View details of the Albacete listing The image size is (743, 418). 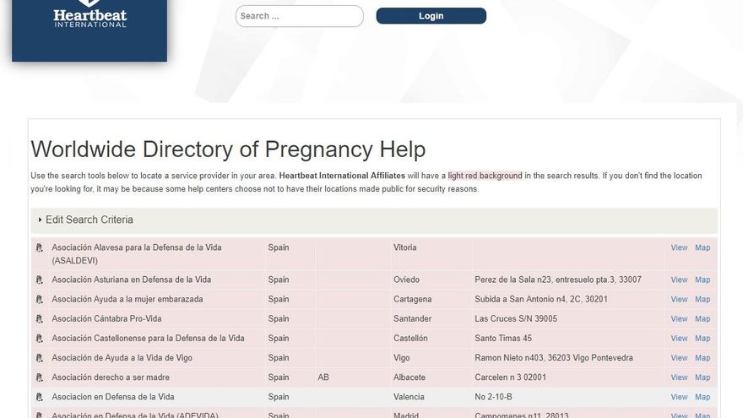[x=679, y=377]
